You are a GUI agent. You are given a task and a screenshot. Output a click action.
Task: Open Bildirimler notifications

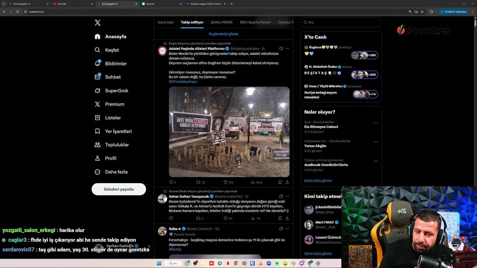pyautogui.click(x=111, y=64)
